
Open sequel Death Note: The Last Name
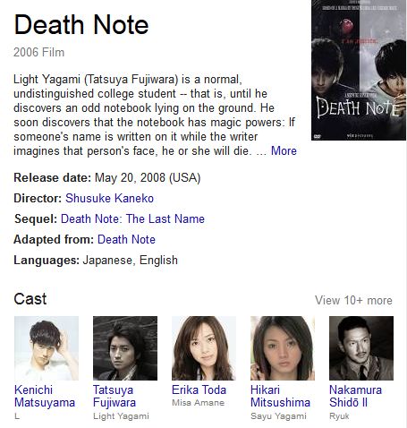[132, 218]
